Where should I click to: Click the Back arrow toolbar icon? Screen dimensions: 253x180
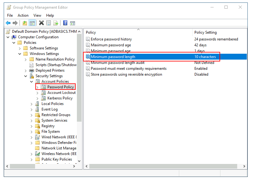tap(8, 23)
